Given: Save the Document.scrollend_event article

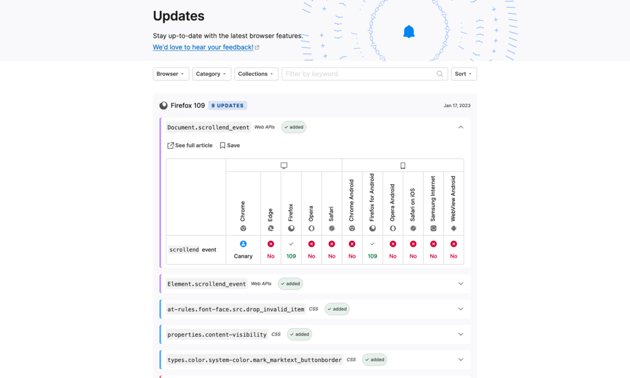Looking at the screenshot, I should [x=230, y=145].
